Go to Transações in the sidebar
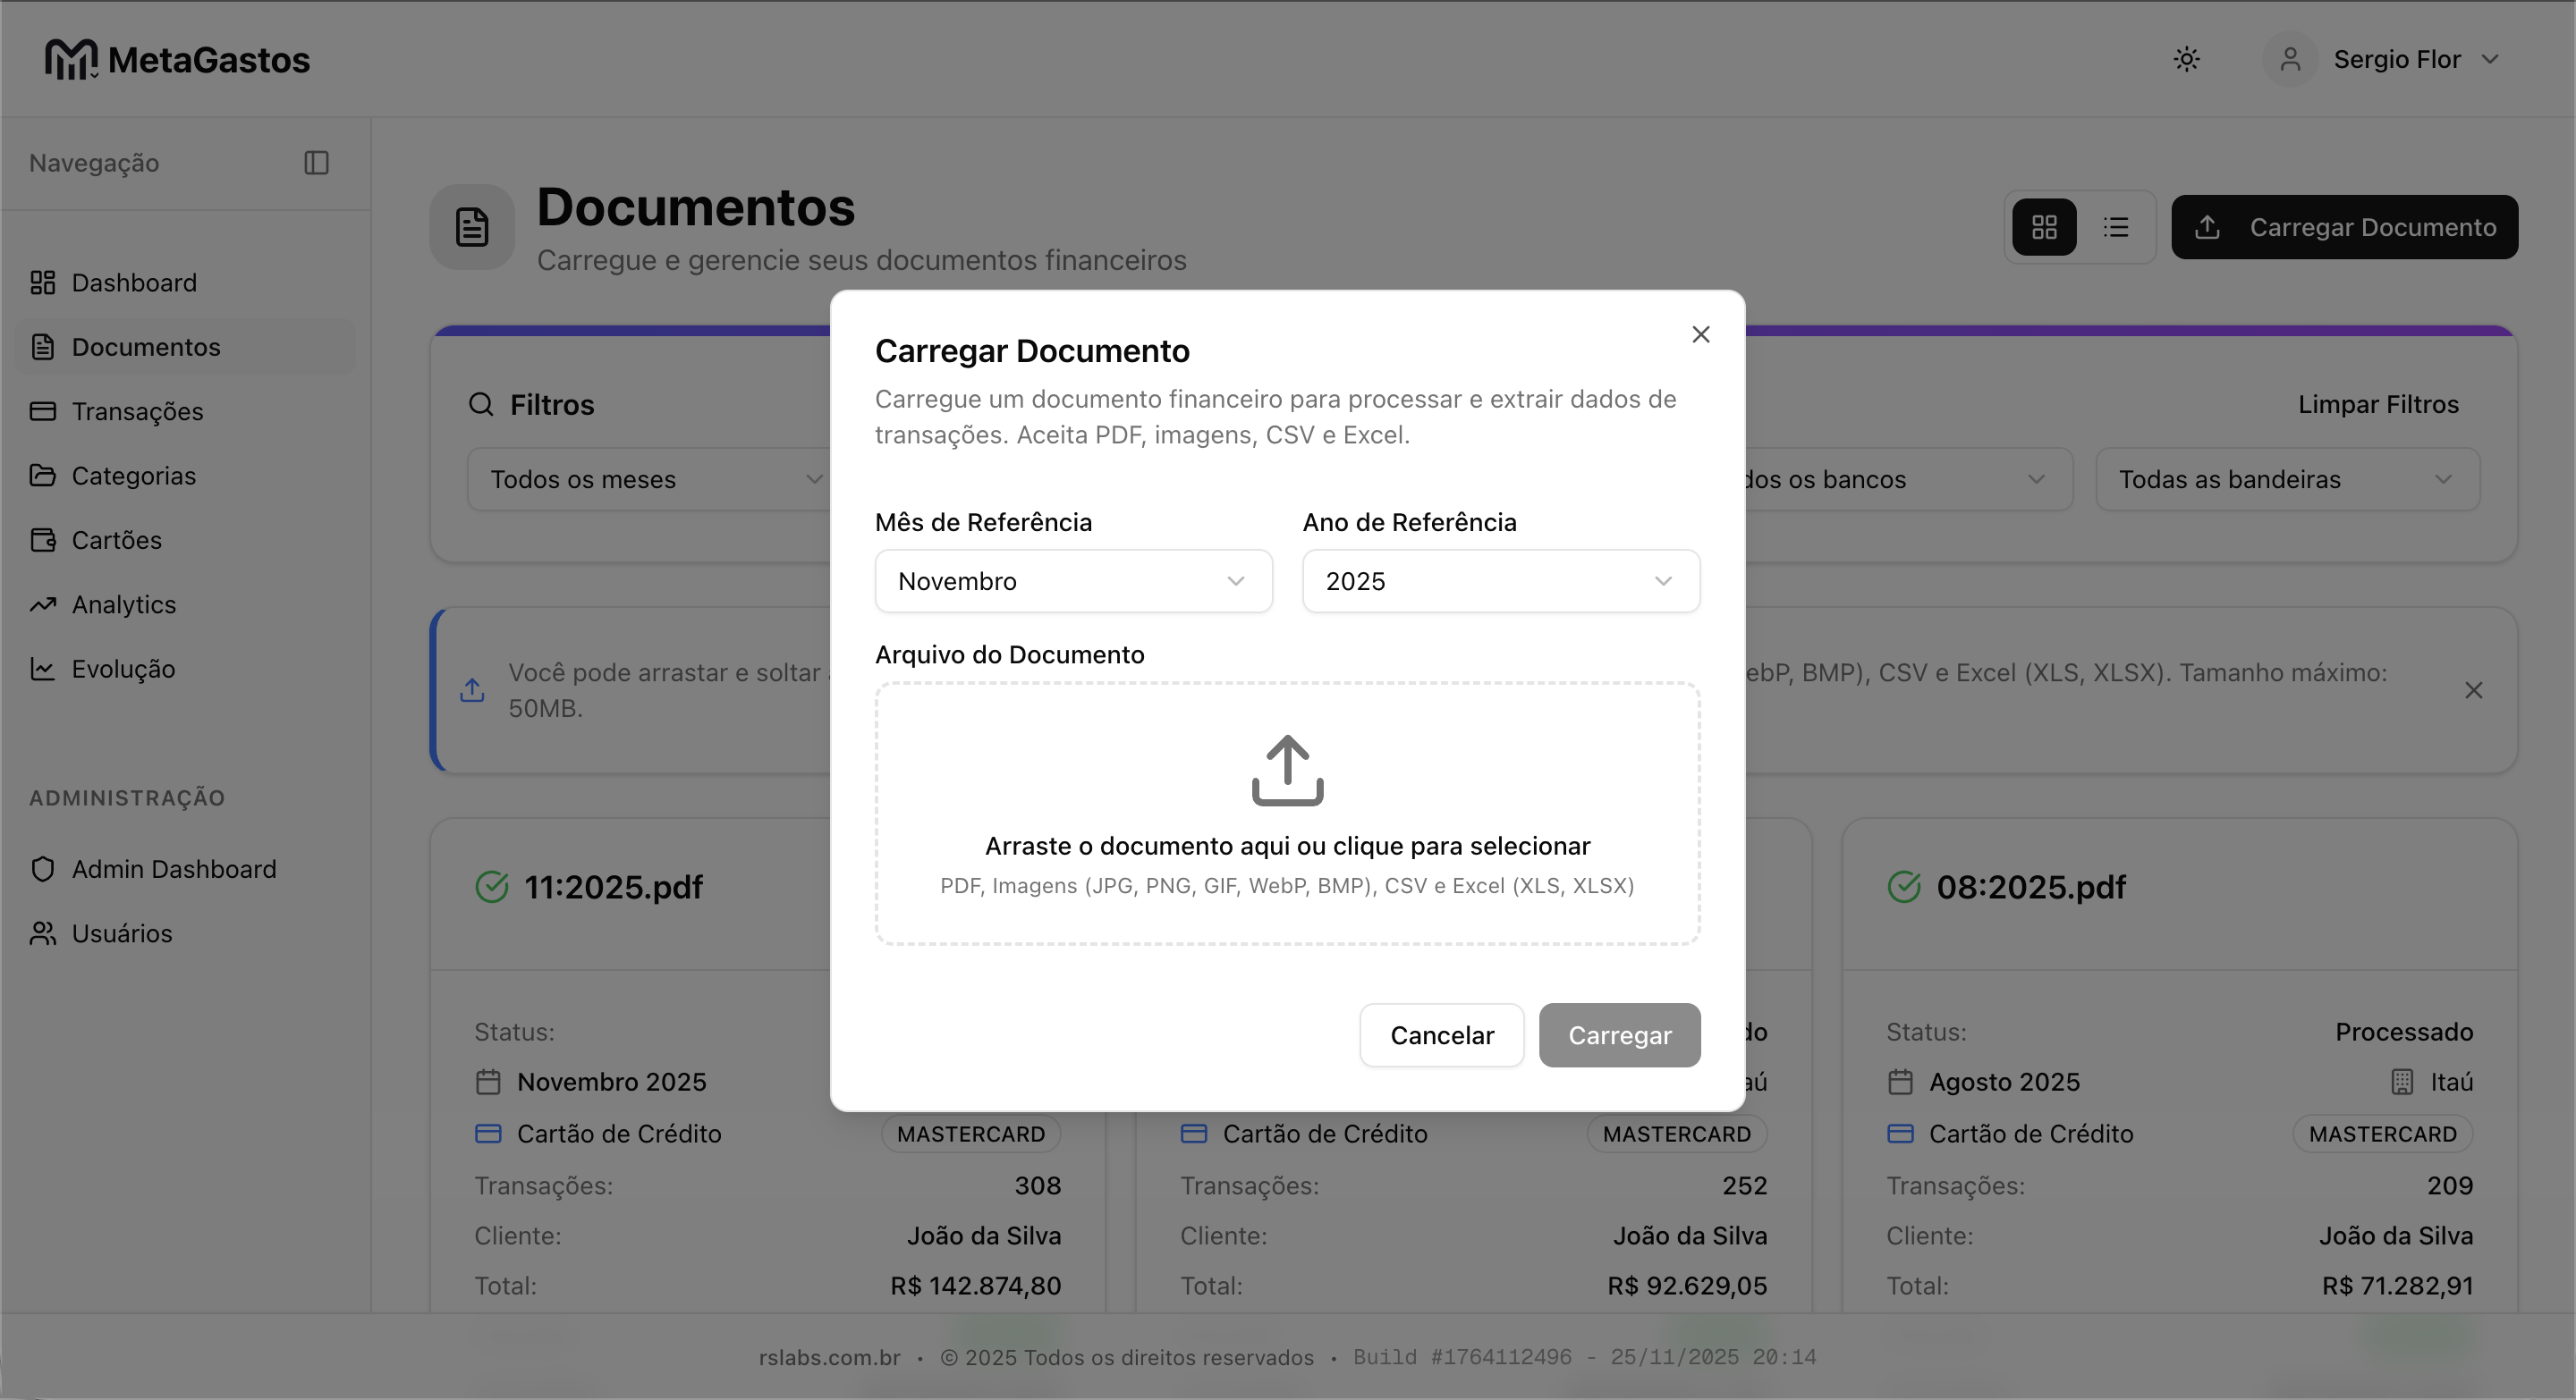The image size is (2576, 1400). tap(137, 412)
